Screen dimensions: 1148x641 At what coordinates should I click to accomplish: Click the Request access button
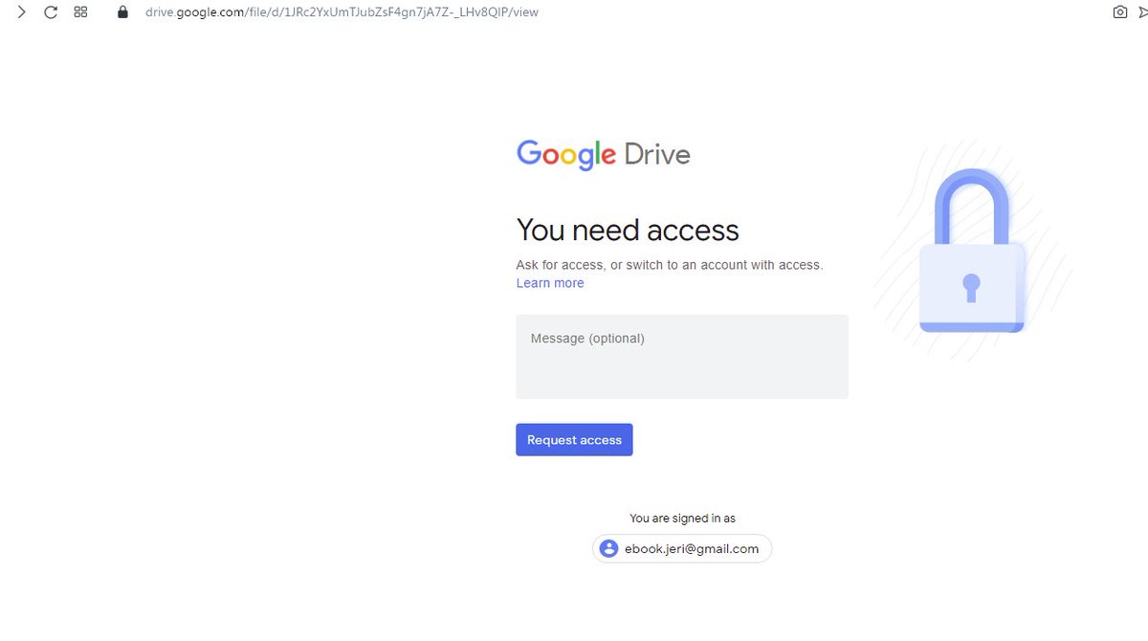coord(574,440)
